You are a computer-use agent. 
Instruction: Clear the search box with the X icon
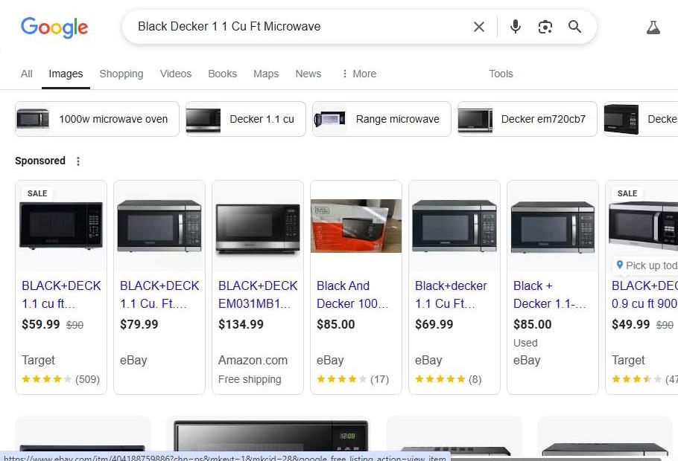coord(478,27)
